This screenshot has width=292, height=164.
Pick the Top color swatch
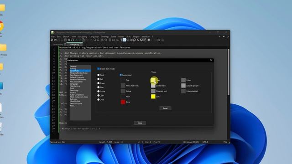point(123,80)
